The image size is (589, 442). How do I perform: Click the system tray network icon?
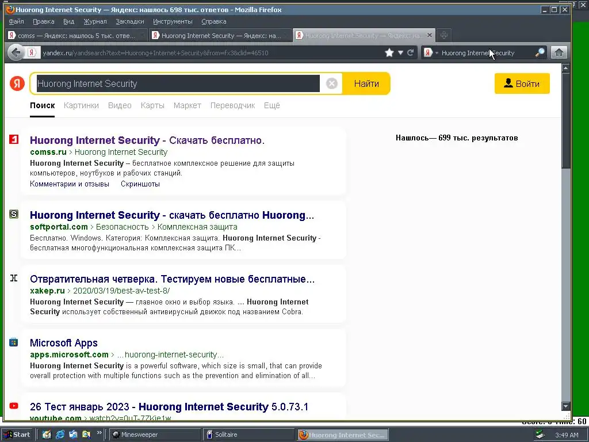click(x=540, y=435)
